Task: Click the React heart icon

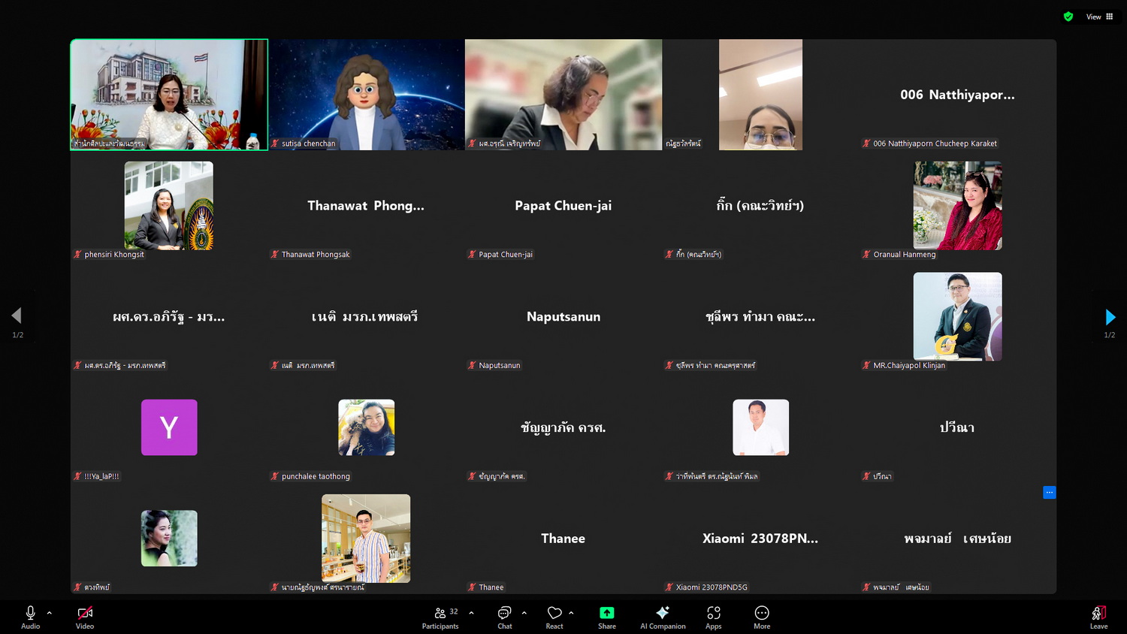Action: coord(554,617)
